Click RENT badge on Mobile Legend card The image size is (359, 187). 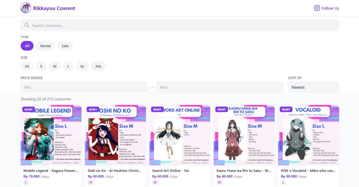(x=29, y=109)
